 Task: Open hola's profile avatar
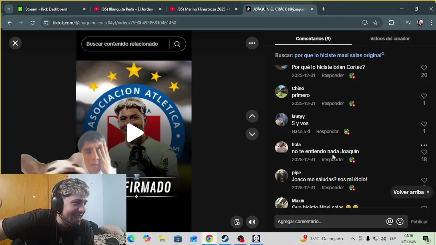tap(281, 147)
